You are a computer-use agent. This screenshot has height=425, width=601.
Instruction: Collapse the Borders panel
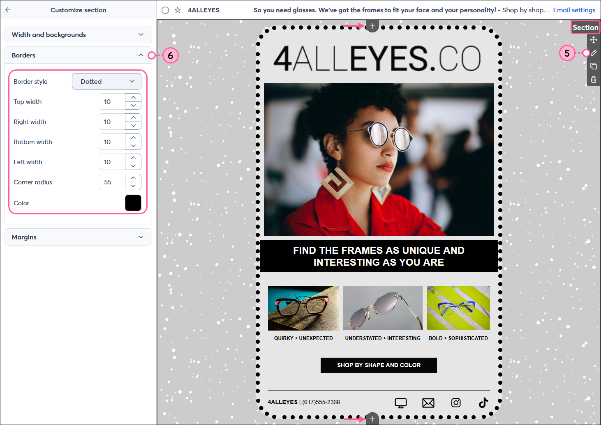[x=78, y=55]
